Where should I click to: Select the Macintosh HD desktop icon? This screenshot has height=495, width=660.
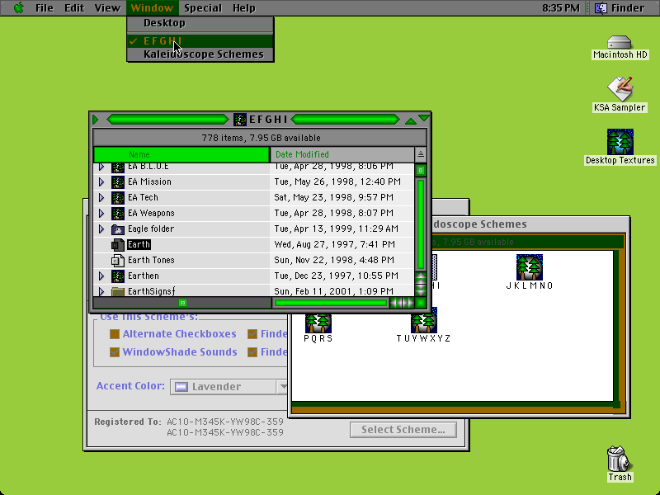[x=620, y=43]
